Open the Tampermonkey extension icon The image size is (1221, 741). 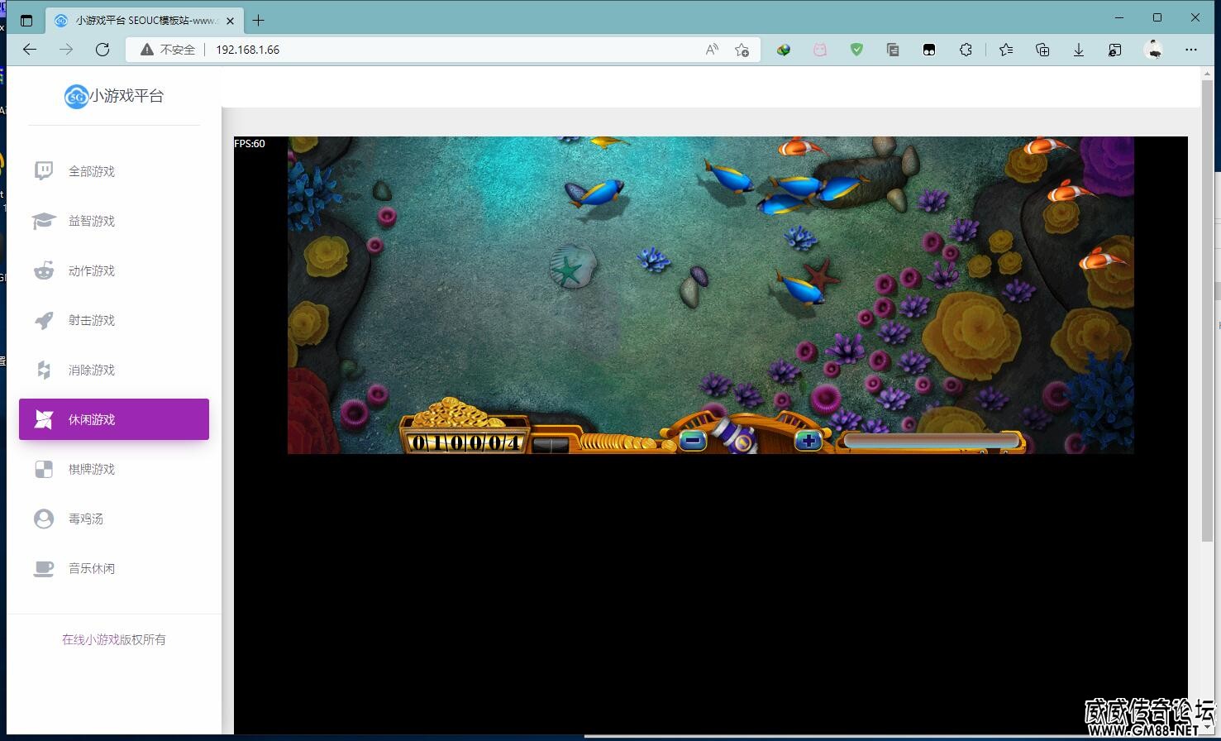click(x=929, y=50)
